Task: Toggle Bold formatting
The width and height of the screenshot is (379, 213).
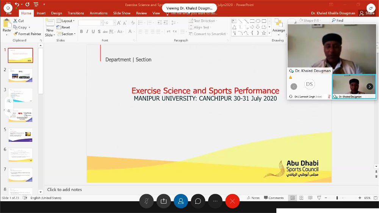Action: point(81,31)
